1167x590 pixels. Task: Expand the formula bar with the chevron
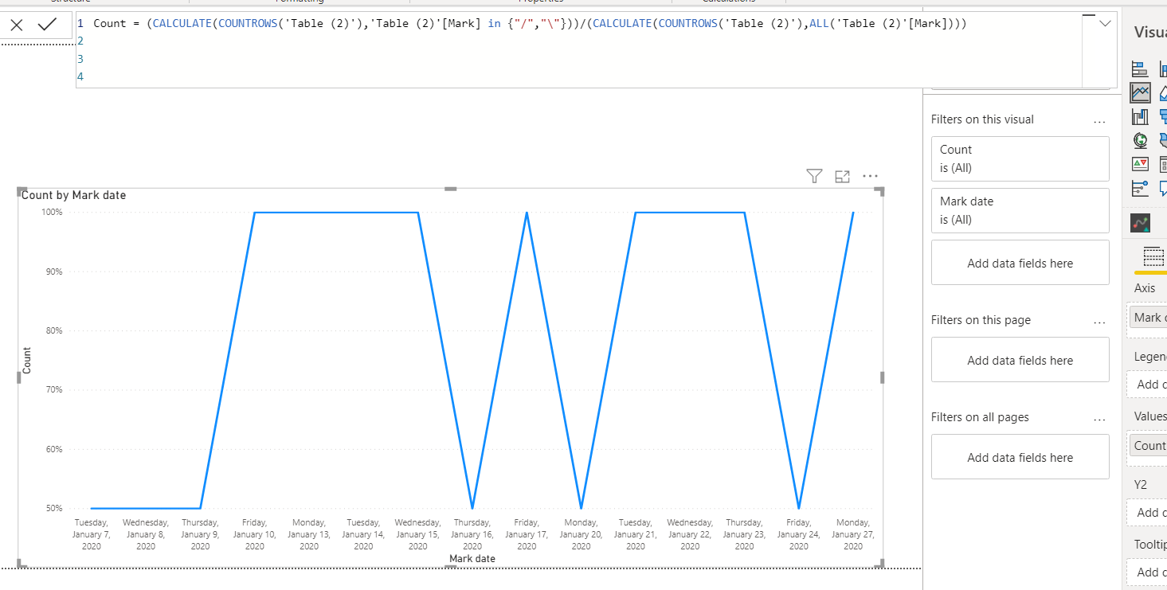pyautogui.click(x=1105, y=24)
